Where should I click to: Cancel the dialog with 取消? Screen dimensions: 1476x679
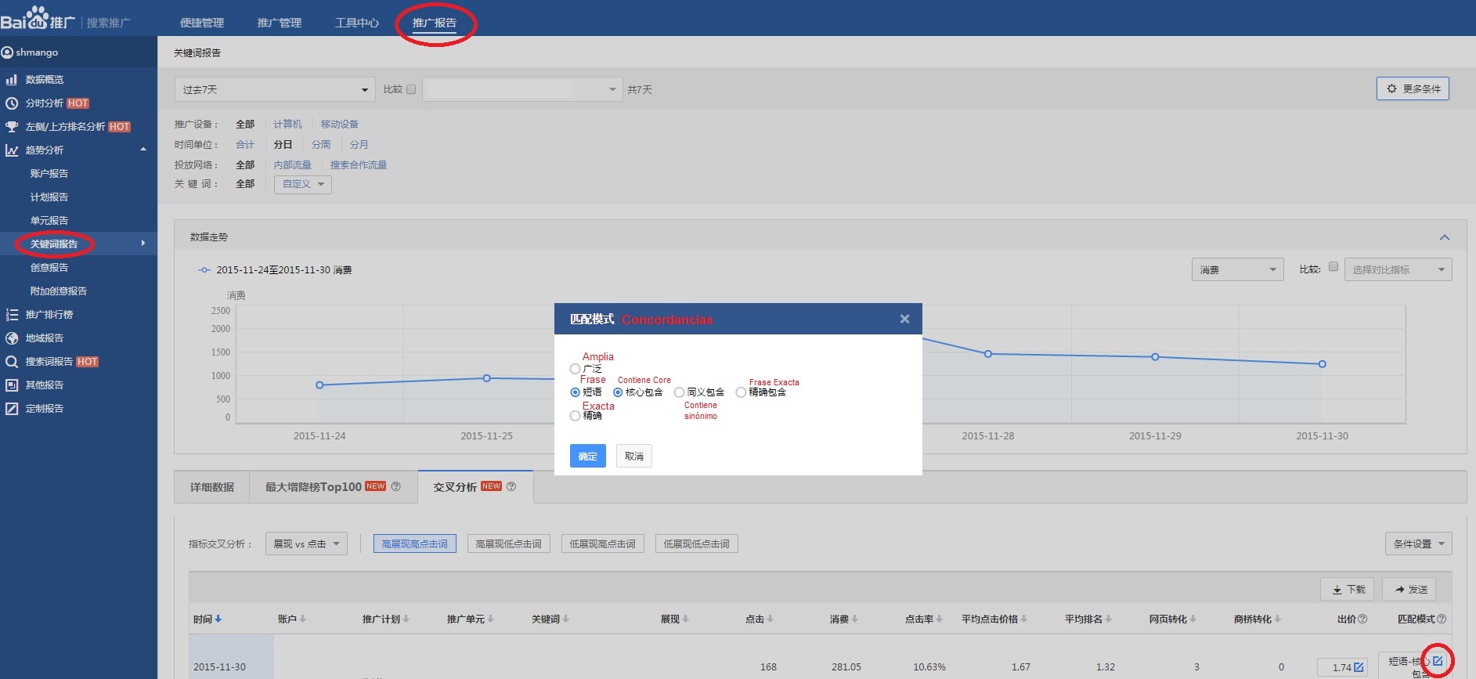coord(634,456)
